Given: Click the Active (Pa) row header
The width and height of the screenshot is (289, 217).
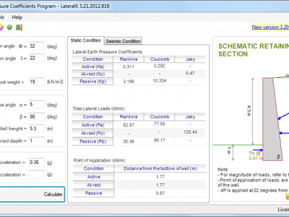Looking at the screenshot, I should (x=93, y=125).
